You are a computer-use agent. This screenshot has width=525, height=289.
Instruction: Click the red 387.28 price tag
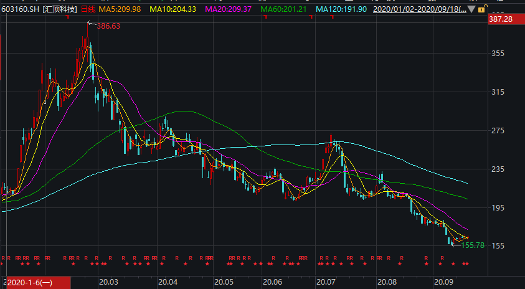501,19
